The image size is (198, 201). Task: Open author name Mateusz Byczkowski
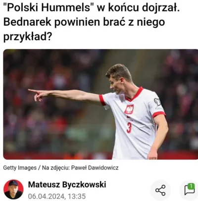(x=67, y=185)
